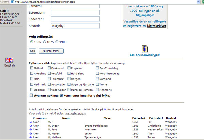The height and width of the screenshot is (140, 204).
Task: Click 'Christiania' birthplace cell
Action: click(x=154, y=126)
